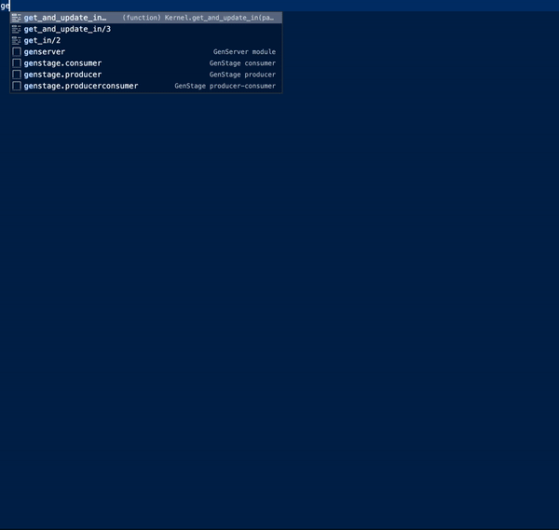Click function icon beside get_and_update_in/3
This screenshot has width=559, height=530.
tap(17, 29)
